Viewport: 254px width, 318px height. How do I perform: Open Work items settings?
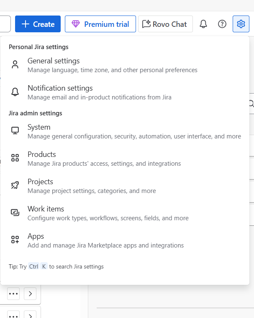point(125,213)
